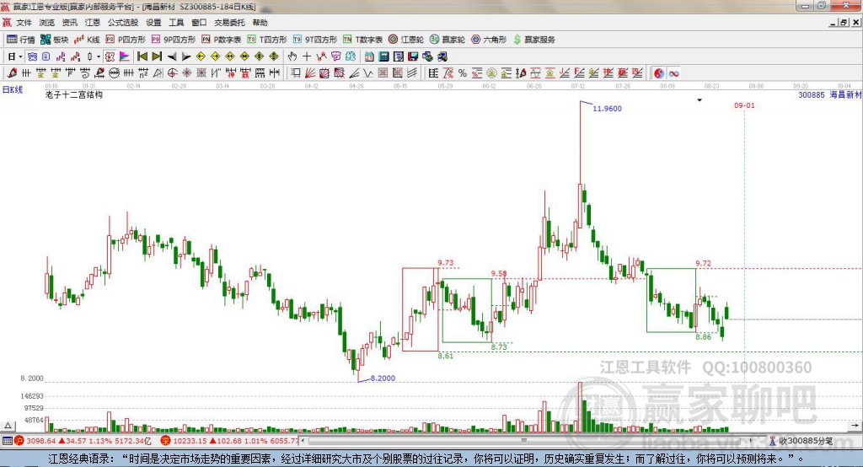Click the red floppy save icon
The height and width of the screenshot is (467, 863).
413,56
